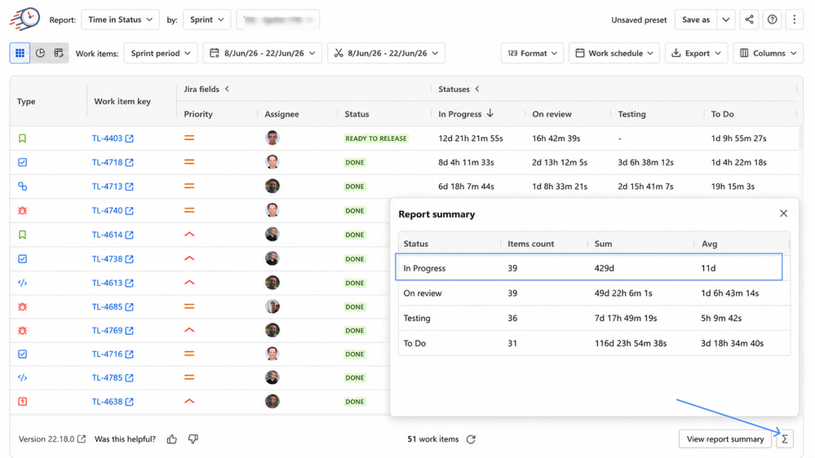Image resolution: width=815 pixels, height=458 pixels.
Task: Click the thumbs up feedback icon
Action: (172, 439)
